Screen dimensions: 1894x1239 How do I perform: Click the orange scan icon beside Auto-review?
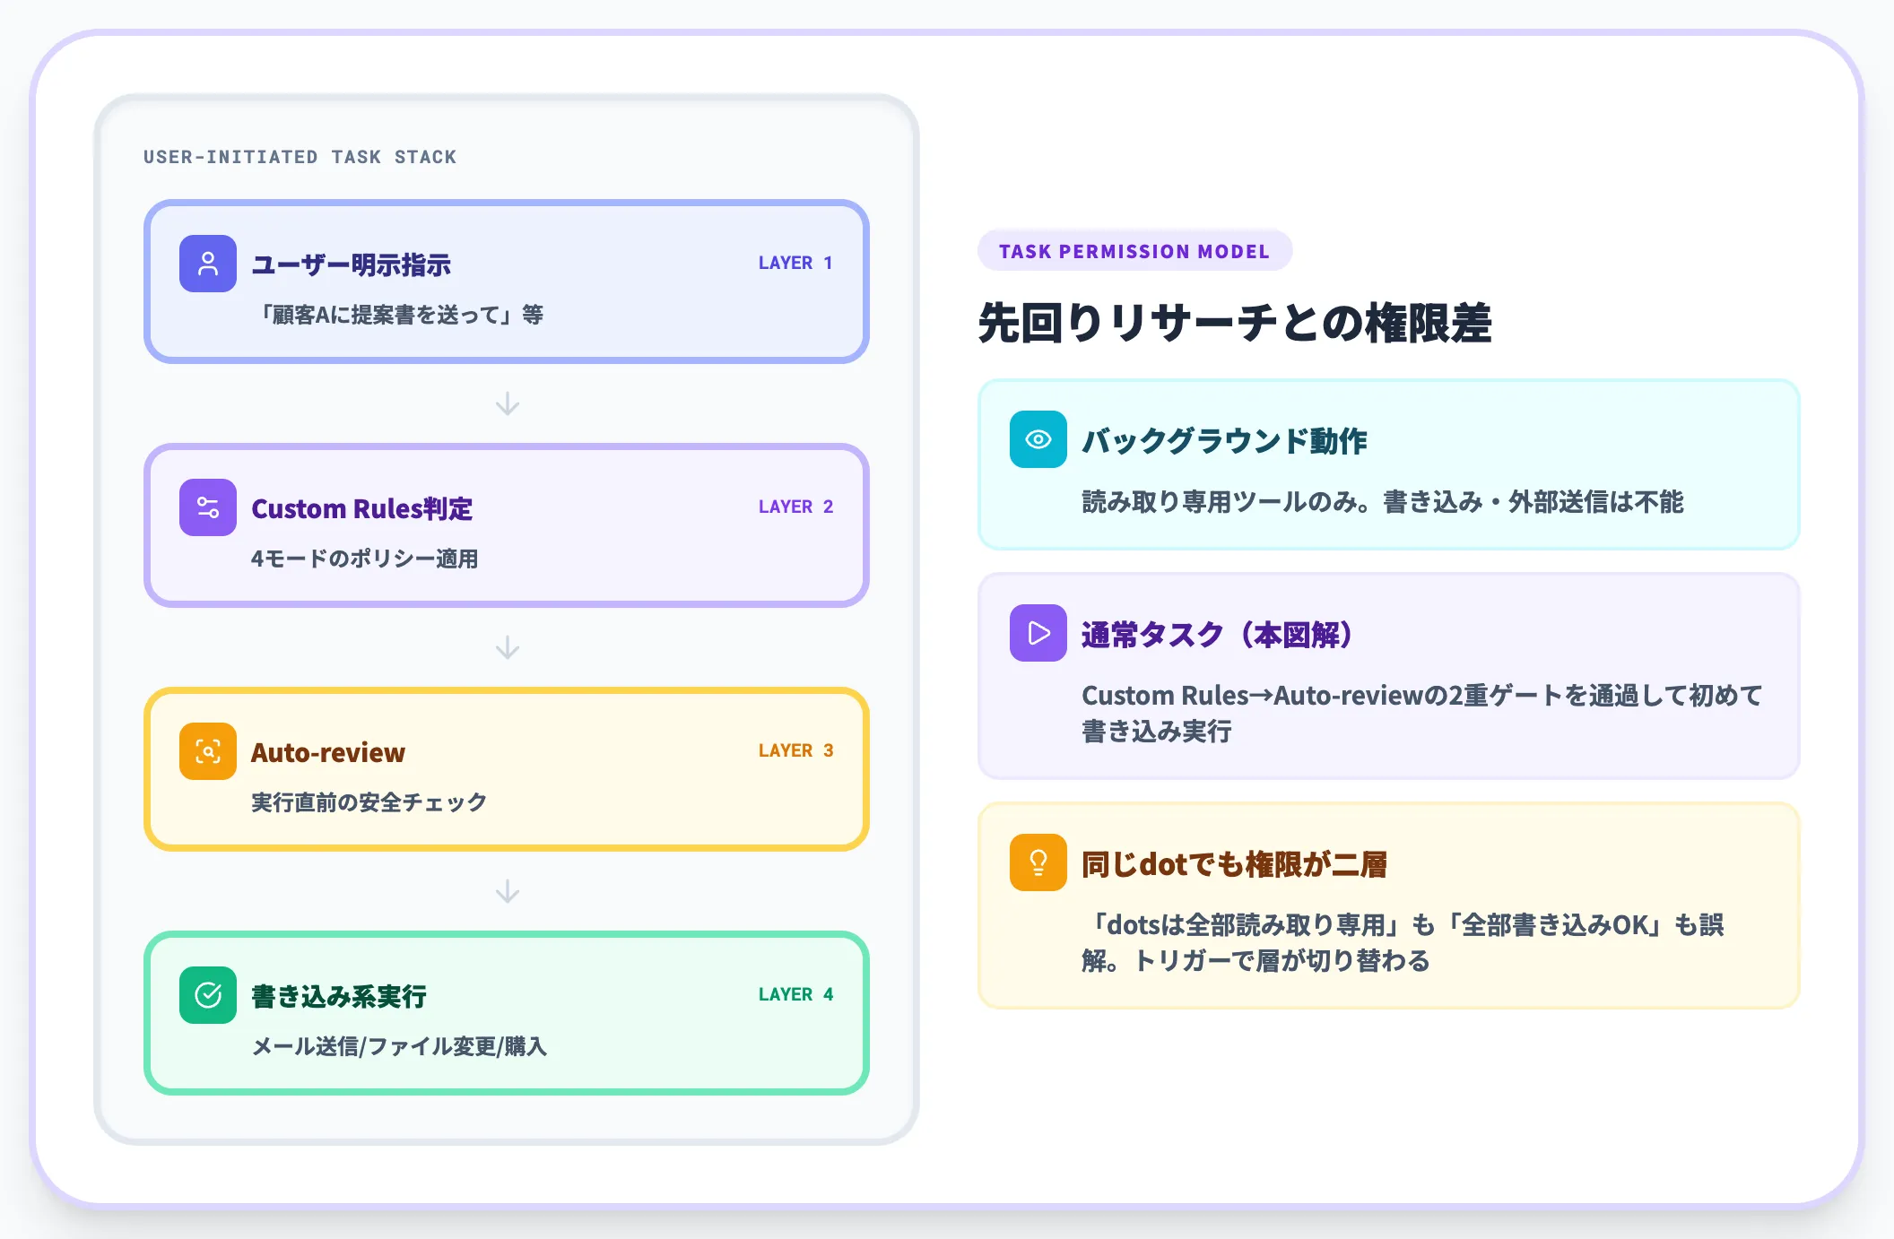[x=208, y=751]
